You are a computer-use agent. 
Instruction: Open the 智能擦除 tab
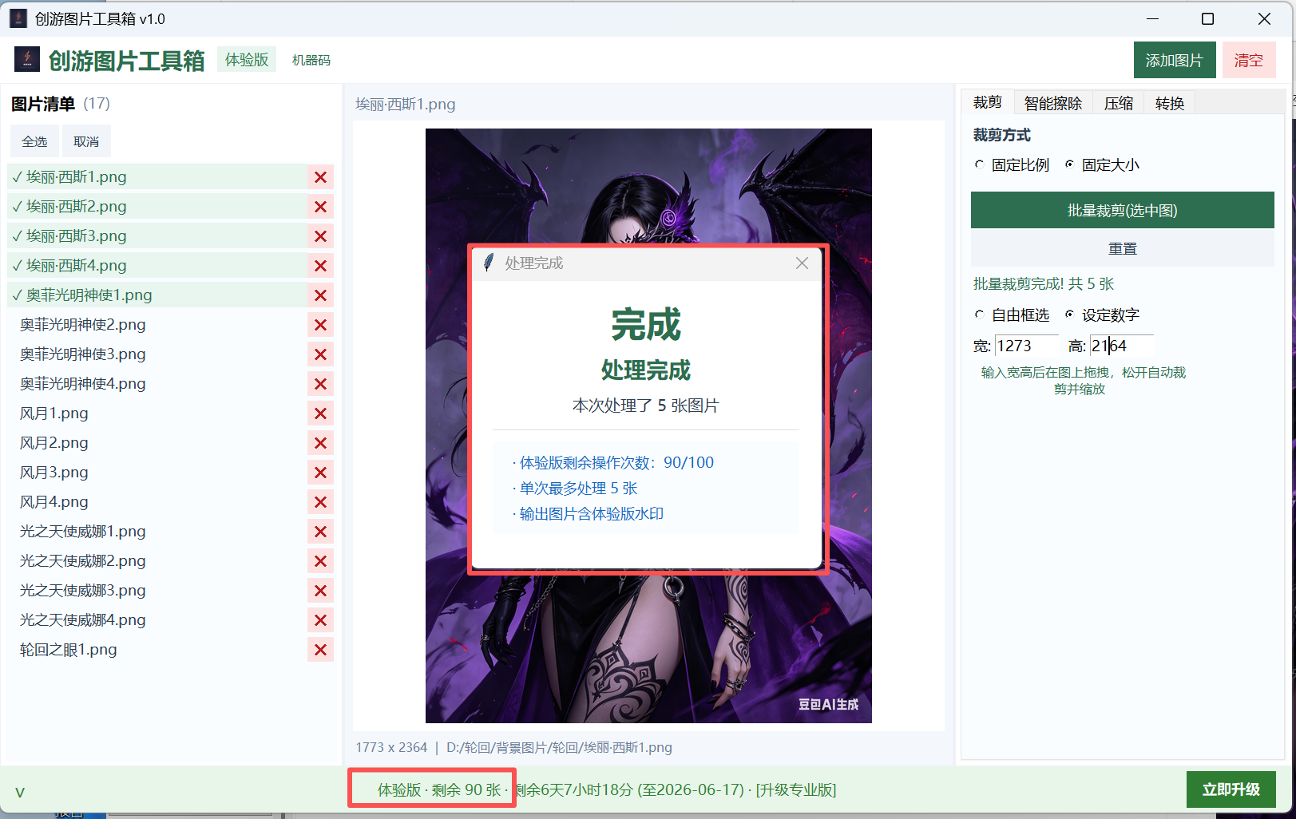tap(1052, 103)
